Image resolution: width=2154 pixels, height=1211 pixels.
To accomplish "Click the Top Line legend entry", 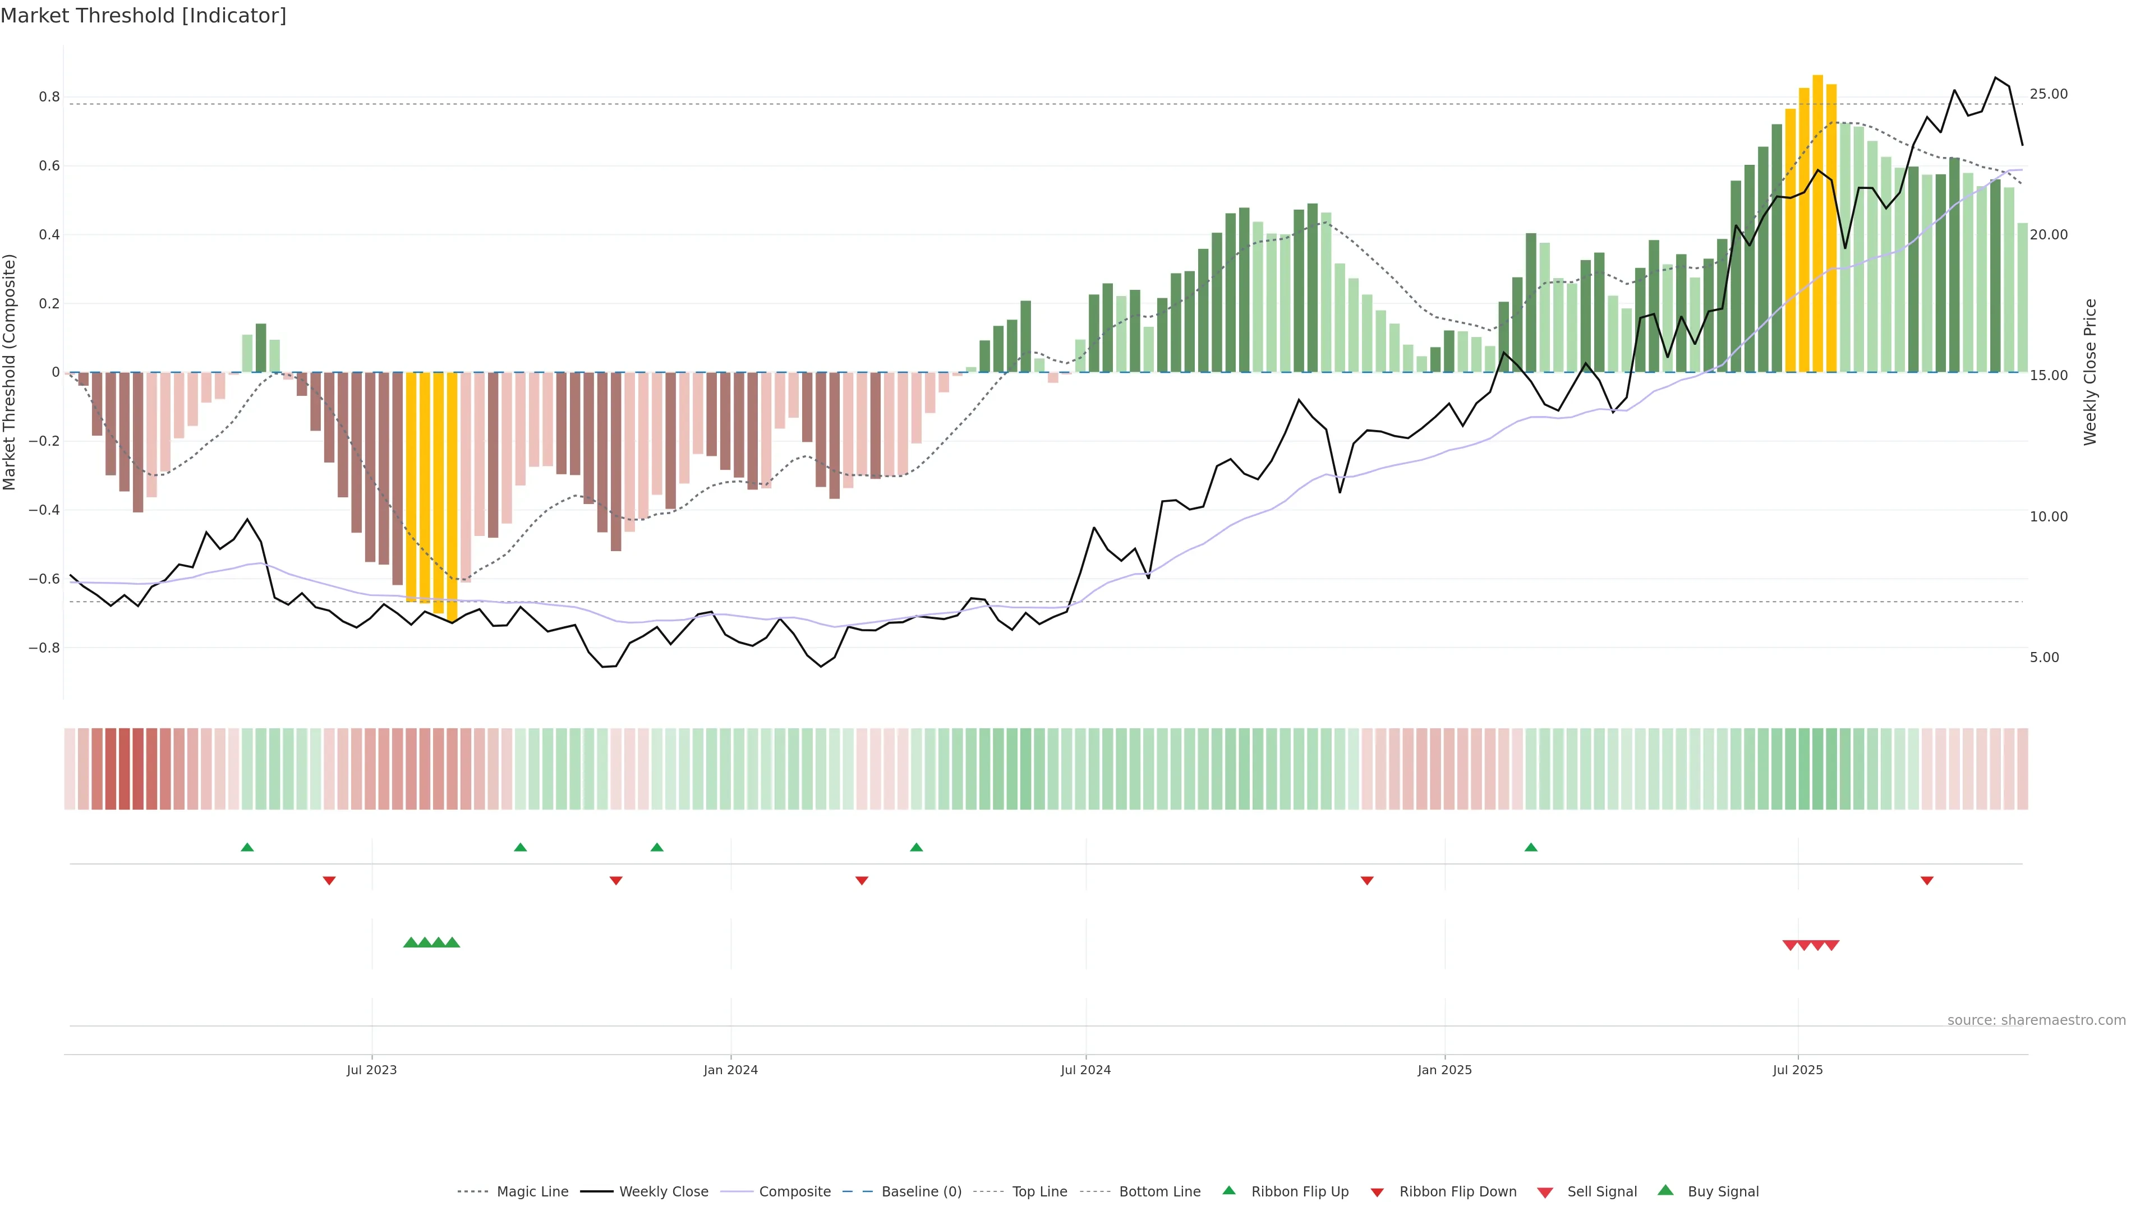I will point(1039,1191).
